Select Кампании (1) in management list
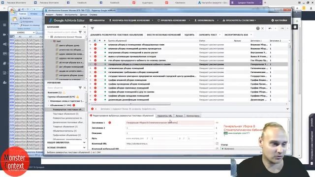 click(55, 92)
